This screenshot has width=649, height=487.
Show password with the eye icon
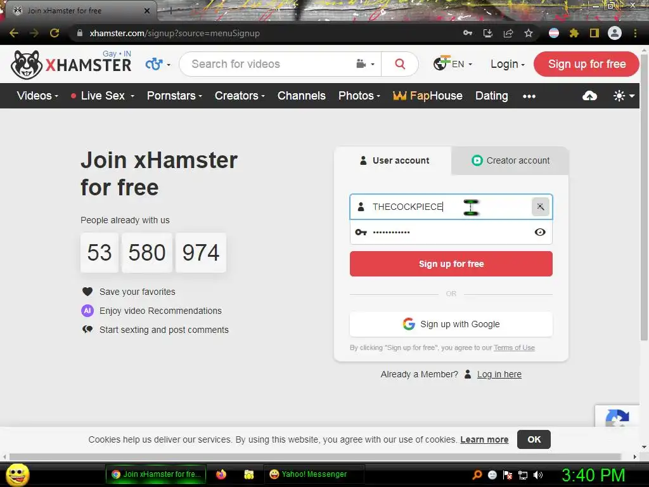(x=540, y=232)
